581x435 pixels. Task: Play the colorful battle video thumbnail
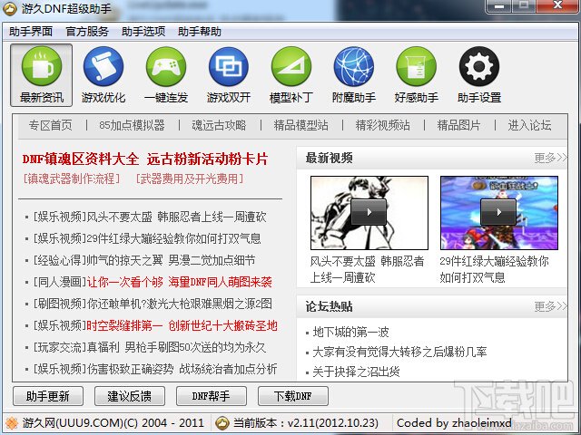click(x=499, y=213)
